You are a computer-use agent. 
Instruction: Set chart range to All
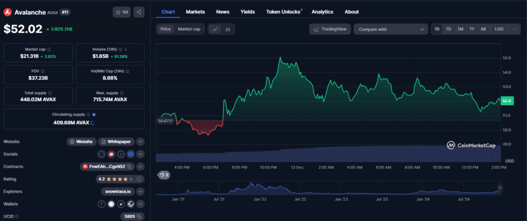pos(483,29)
